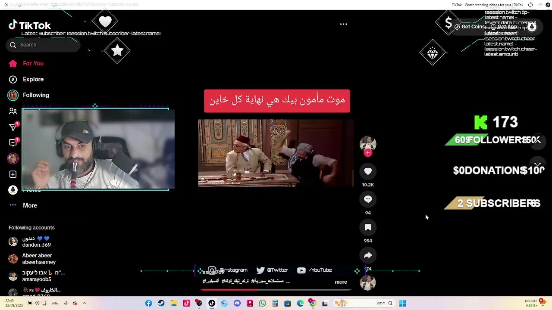Open WhatsApp from the taskbar
The height and width of the screenshot is (310, 552).
coord(263,304)
